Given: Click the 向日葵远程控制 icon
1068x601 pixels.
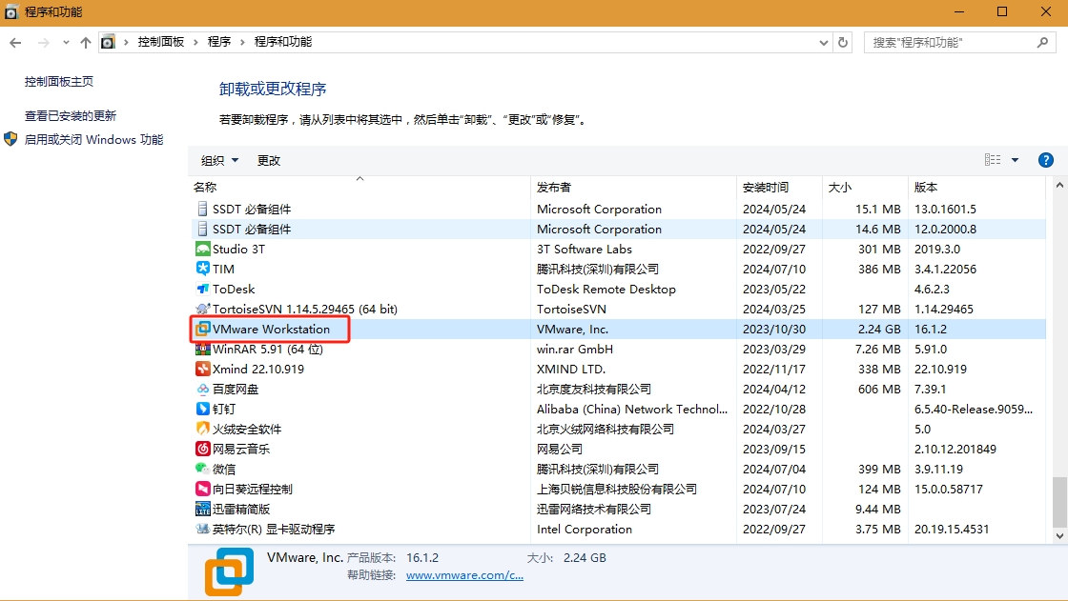Looking at the screenshot, I should 202,489.
